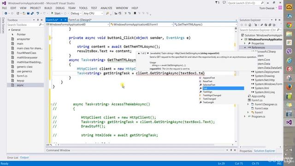295x166 pixels.
Task: Expand the Properties node in Solution Explorer
Action: [x=245, y=43]
